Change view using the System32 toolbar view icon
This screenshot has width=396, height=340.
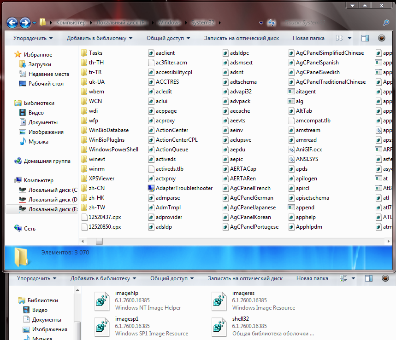click(x=339, y=38)
